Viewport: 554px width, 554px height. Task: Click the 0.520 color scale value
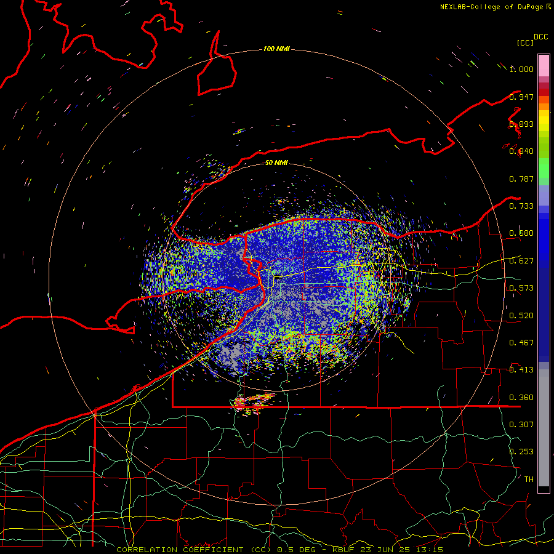coord(521,315)
